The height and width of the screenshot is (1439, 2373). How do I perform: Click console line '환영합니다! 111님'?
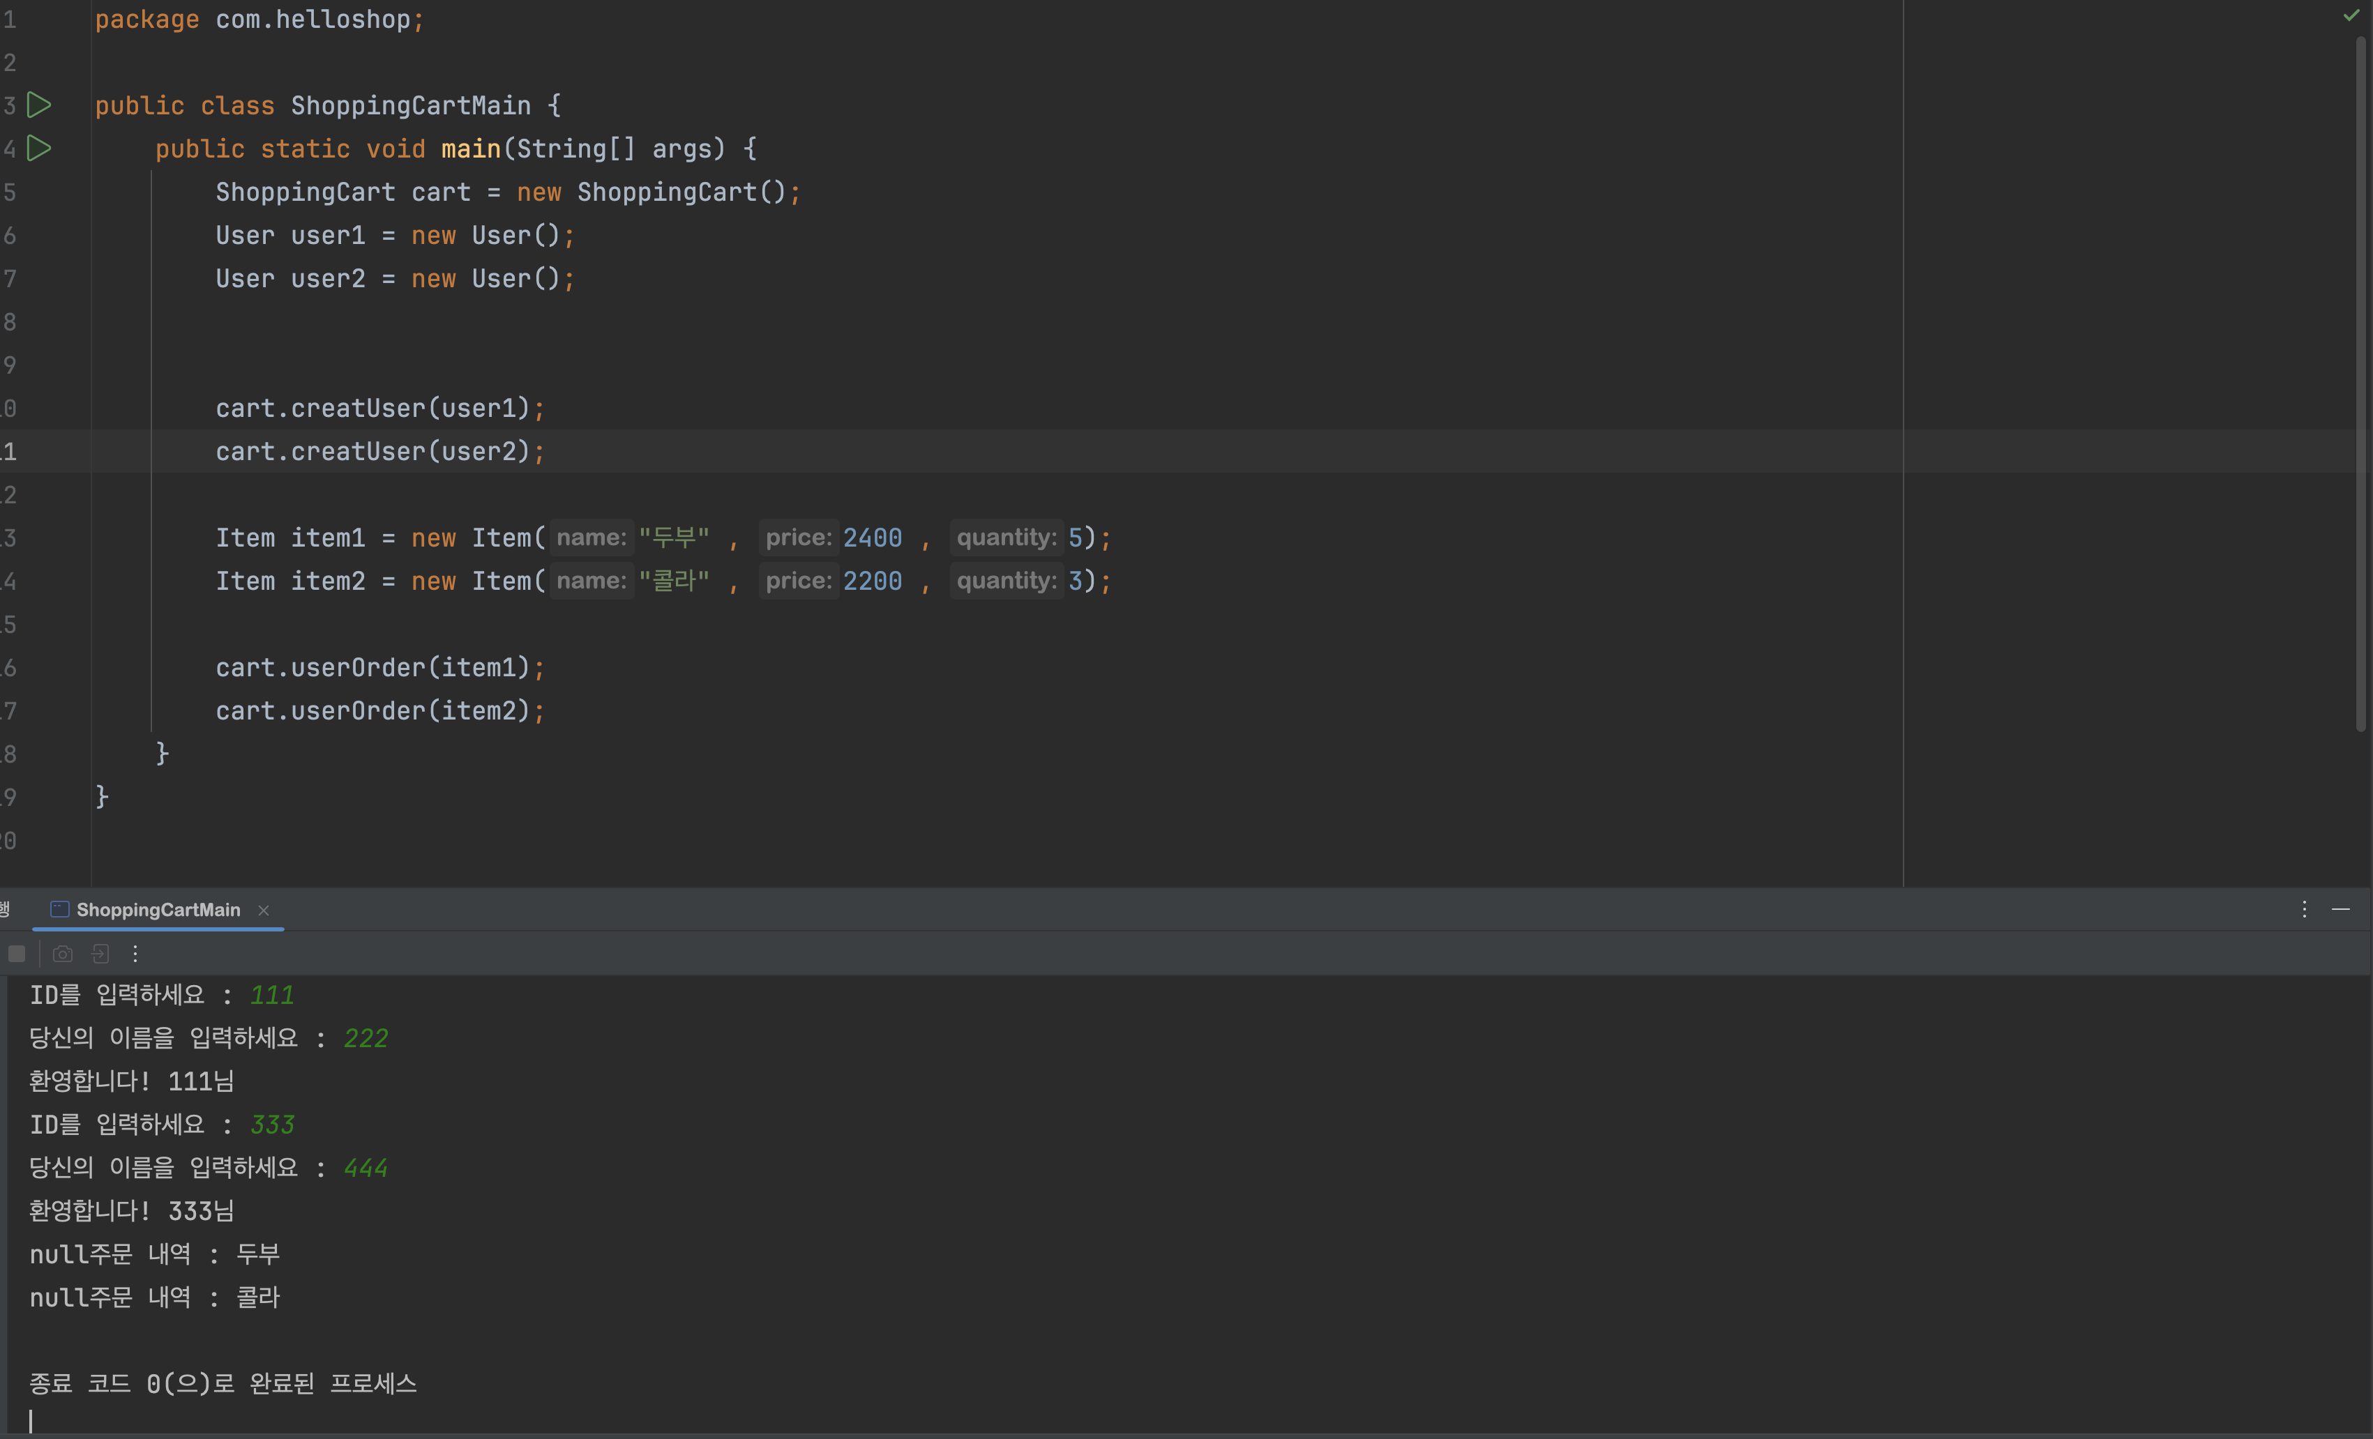coord(132,1082)
